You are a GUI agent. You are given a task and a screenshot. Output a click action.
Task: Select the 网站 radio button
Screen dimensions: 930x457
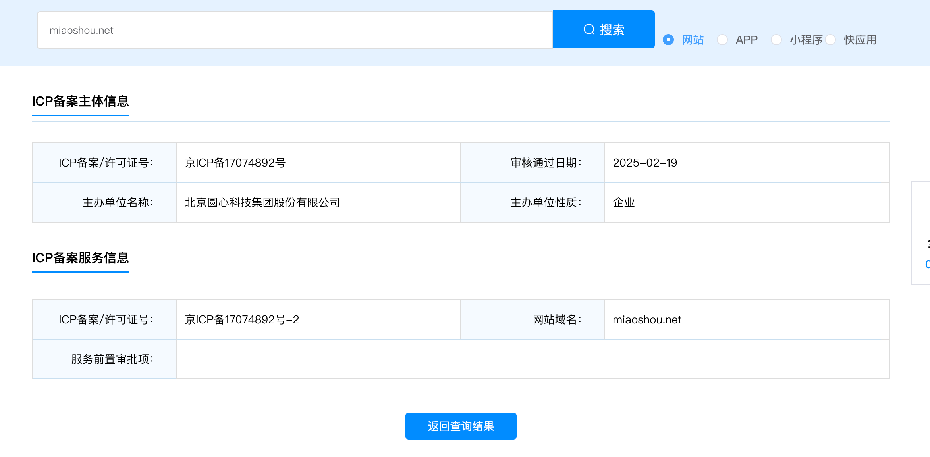pos(668,40)
